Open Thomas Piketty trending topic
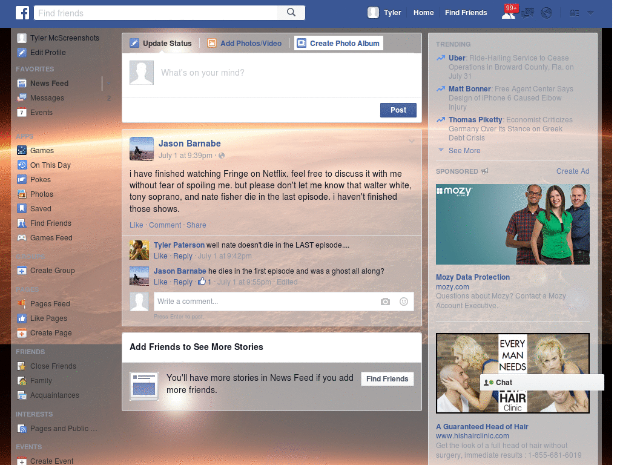This screenshot has width=620, height=465. click(x=475, y=120)
